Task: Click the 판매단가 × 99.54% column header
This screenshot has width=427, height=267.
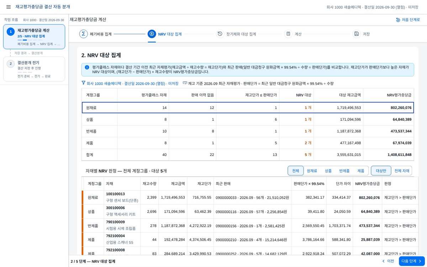Action: [x=309, y=184]
